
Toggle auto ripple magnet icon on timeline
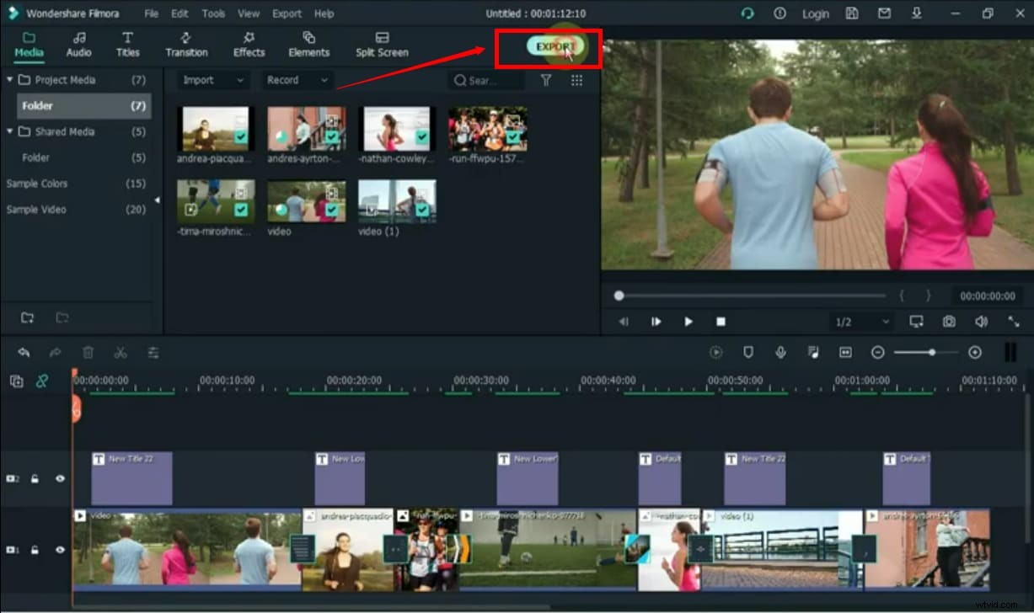pos(42,381)
